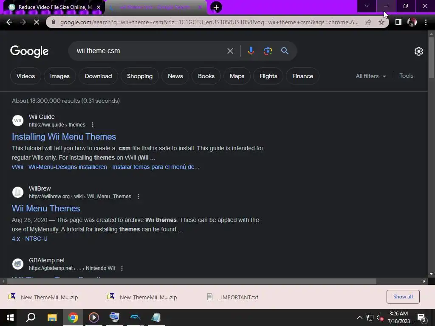Run search with the magnifier icon
This screenshot has height=326, width=435.
[285, 51]
